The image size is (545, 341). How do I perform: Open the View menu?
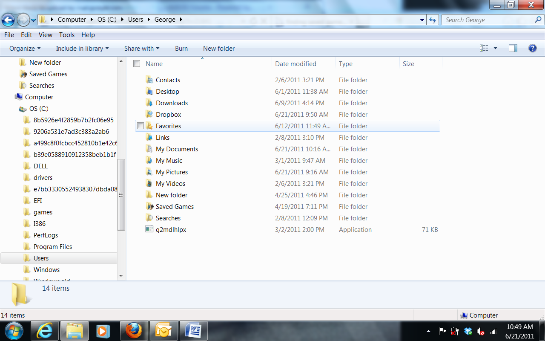45,35
